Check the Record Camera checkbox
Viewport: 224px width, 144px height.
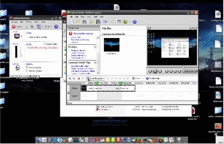click(27, 67)
